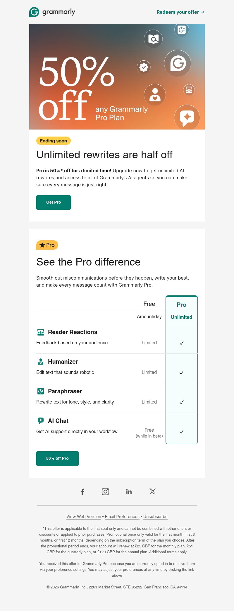The width and height of the screenshot is (234, 611).
Task: Select the Reader Reactions feature icon
Action: (x=40, y=332)
